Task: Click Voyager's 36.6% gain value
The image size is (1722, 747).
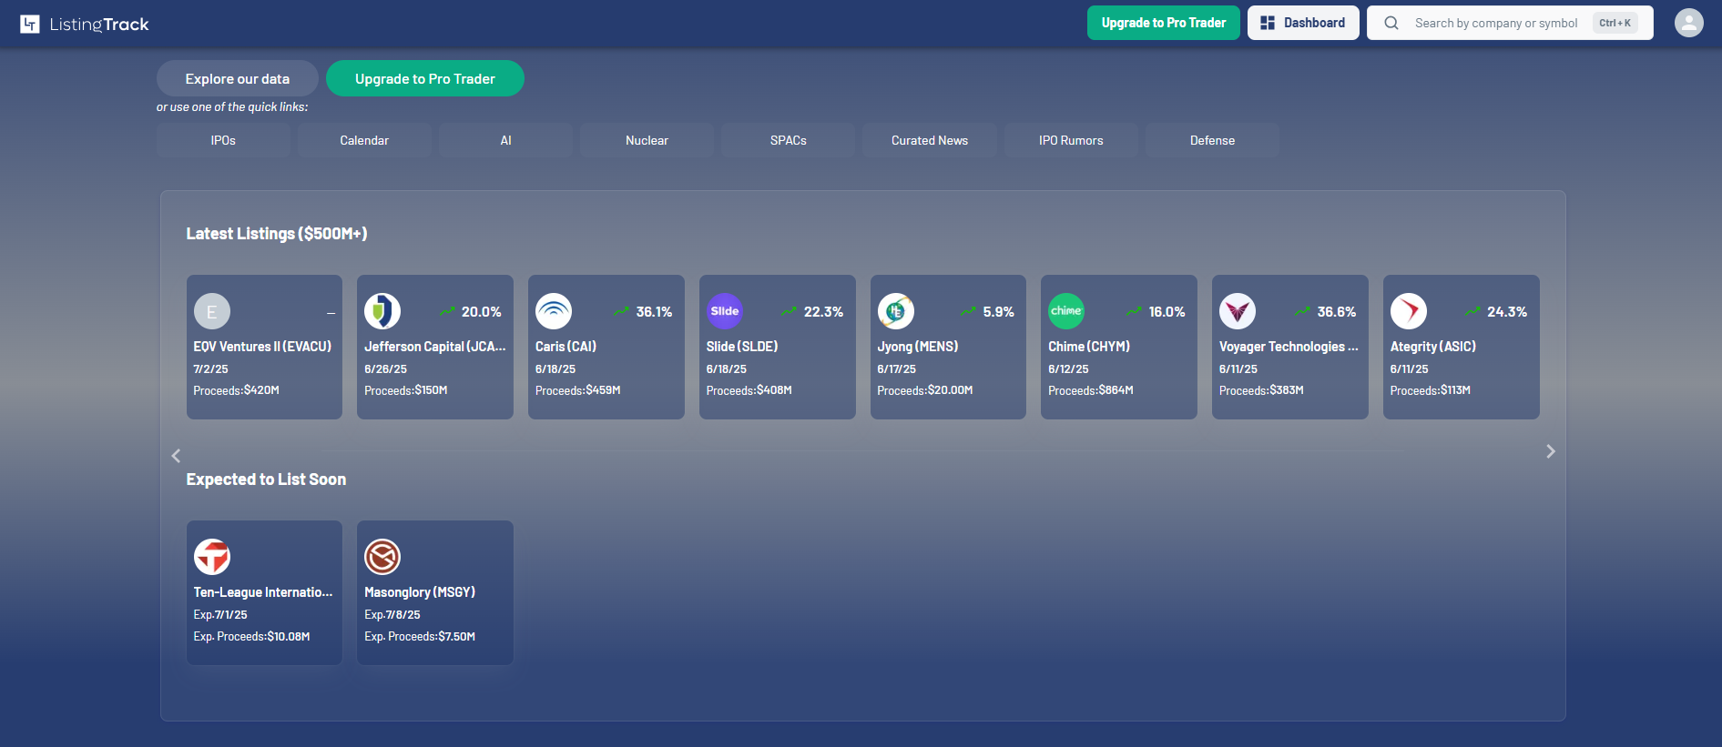Action: [1337, 312]
